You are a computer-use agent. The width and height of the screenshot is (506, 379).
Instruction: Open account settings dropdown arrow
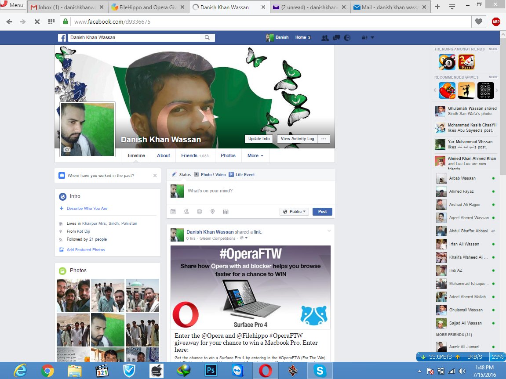372,37
